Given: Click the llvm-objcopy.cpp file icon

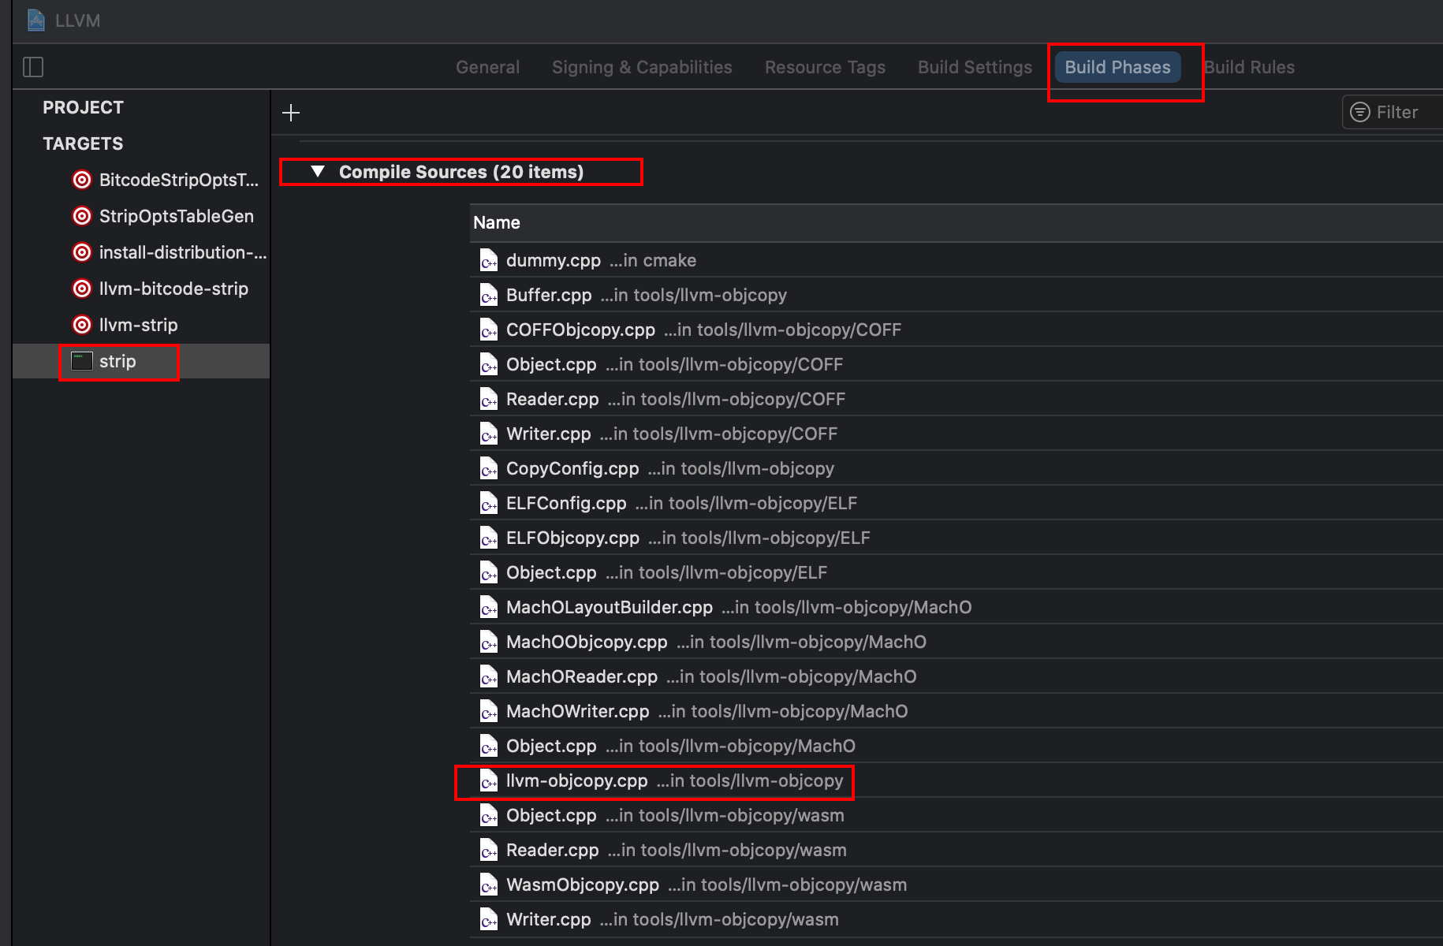Looking at the screenshot, I should click(x=489, y=780).
